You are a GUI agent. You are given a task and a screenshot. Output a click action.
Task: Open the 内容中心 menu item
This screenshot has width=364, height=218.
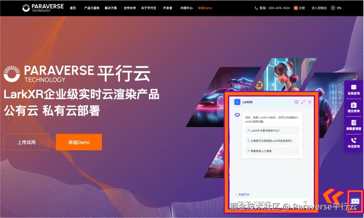pyautogui.click(x=186, y=8)
